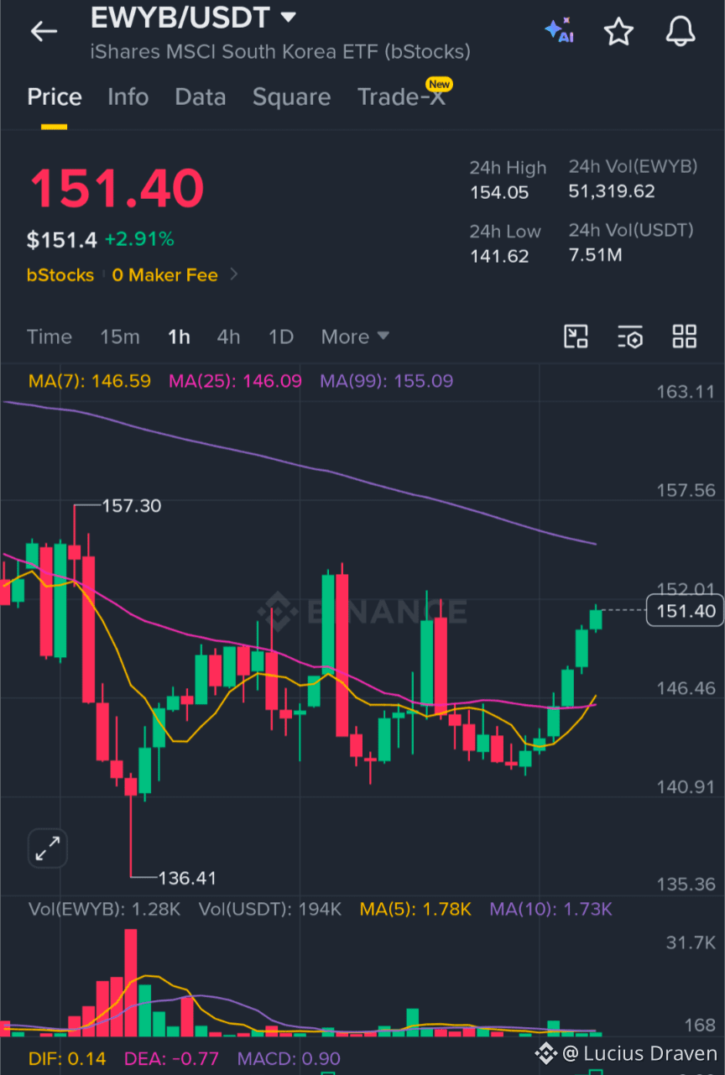This screenshot has width=725, height=1075.
Task: Tap the 24h Vol(EWYB) value 51,319.62
Action: (612, 191)
